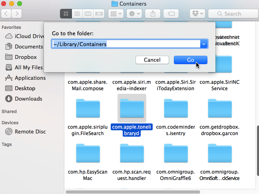Click the Containers folder icon in title bar
This screenshot has width=259, height=194.
[x=115, y=4]
